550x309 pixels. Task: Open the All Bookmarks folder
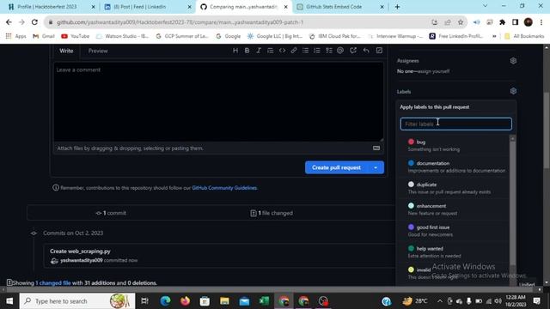[524, 36]
